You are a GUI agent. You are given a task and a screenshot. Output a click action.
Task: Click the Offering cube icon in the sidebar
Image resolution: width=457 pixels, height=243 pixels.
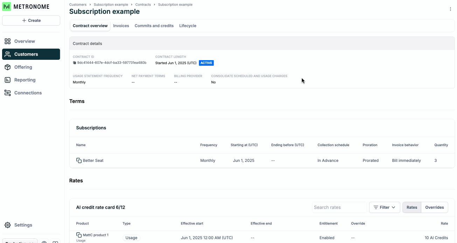pos(7,67)
